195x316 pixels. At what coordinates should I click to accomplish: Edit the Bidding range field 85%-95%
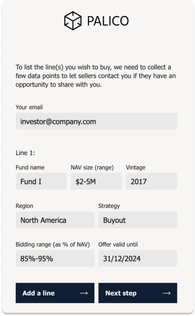[55, 258]
